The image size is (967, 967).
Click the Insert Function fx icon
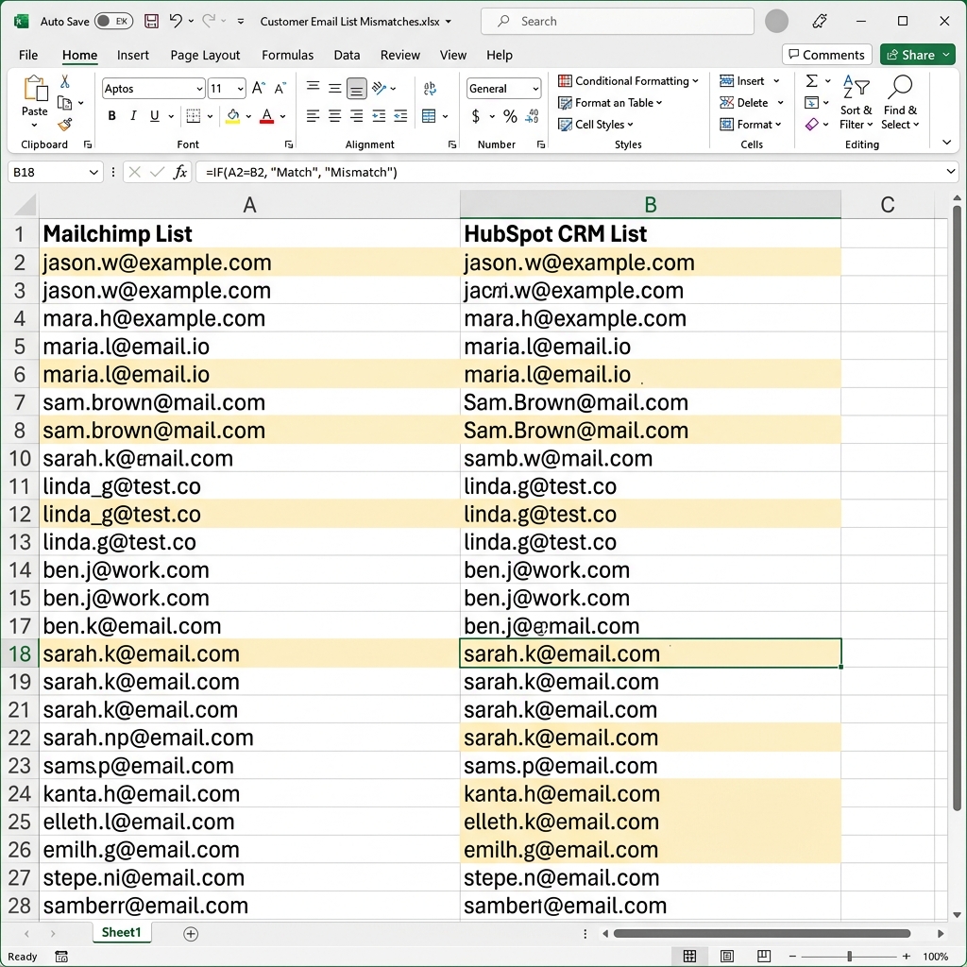[x=180, y=172]
